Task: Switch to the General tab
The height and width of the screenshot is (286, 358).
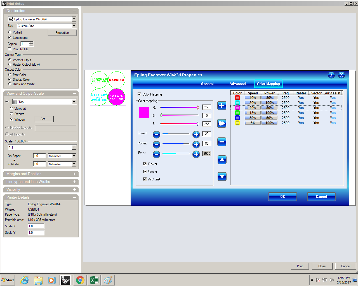Action: point(207,84)
